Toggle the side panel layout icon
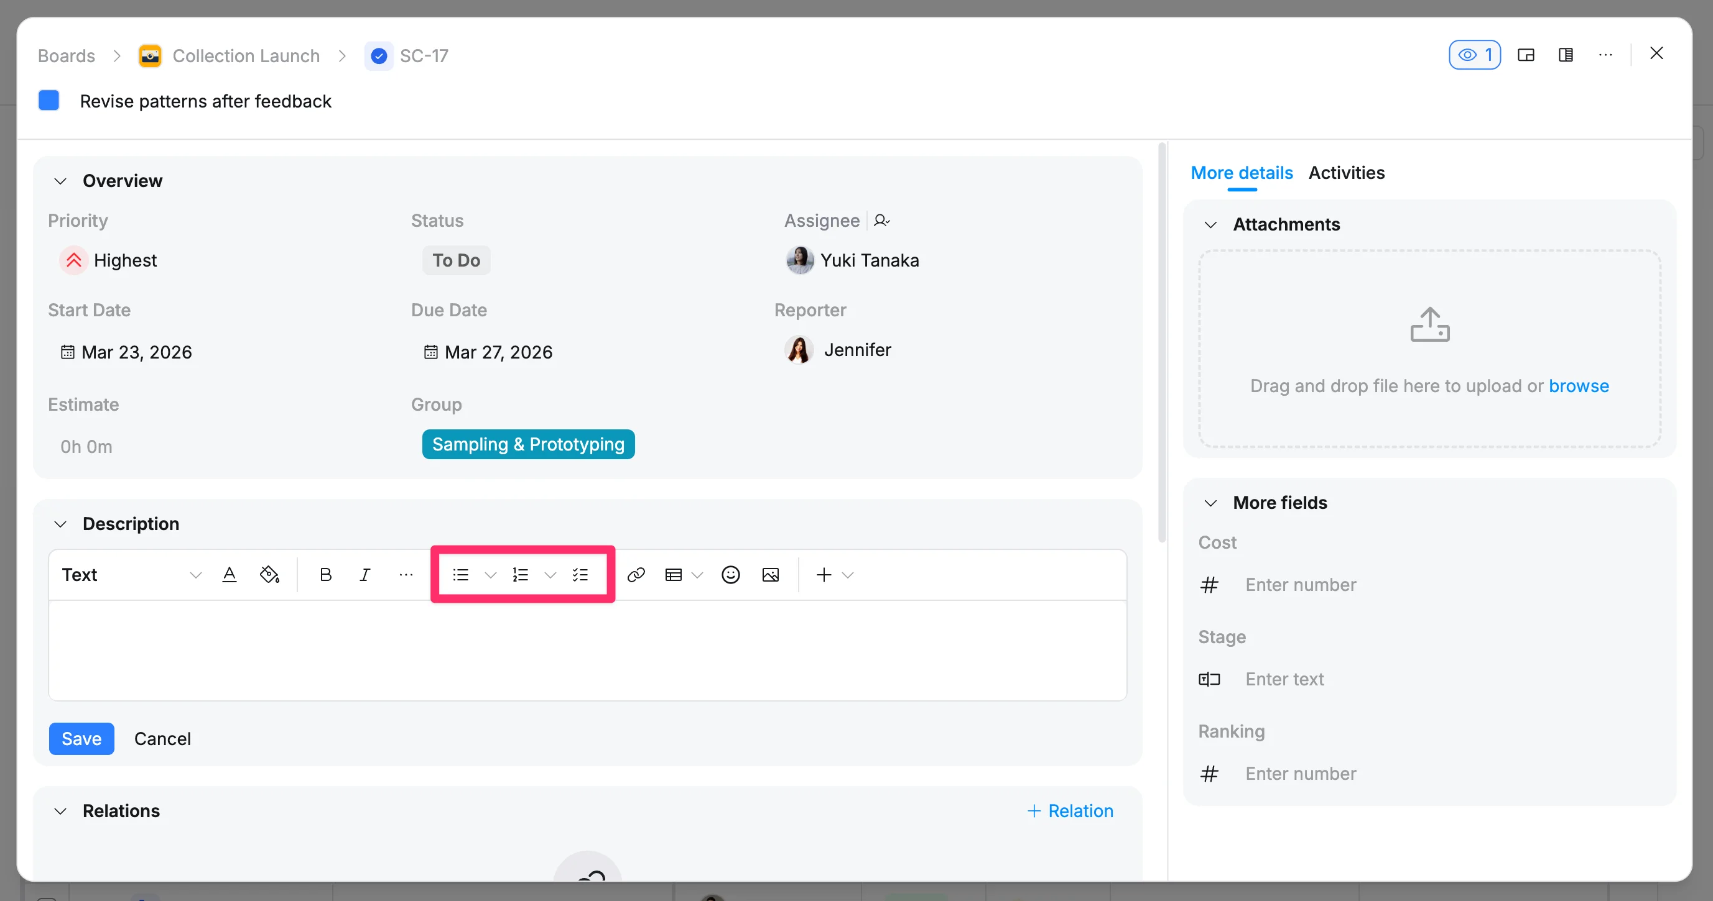 (1566, 55)
